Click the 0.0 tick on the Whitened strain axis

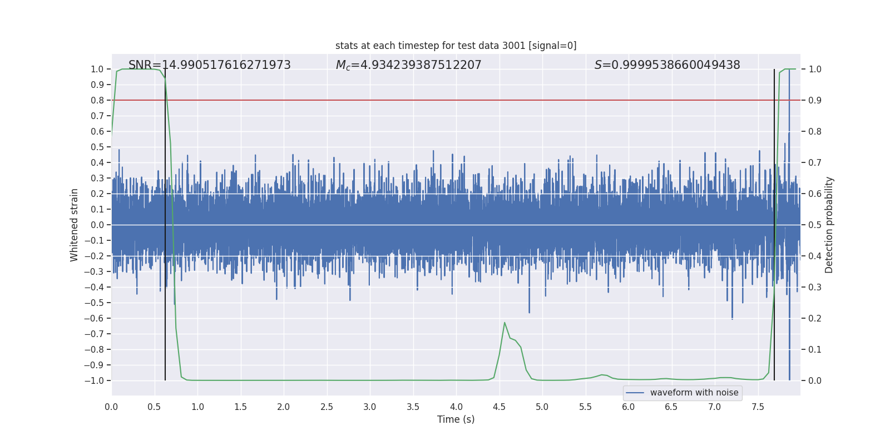pyautogui.click(x=97, y=225)
